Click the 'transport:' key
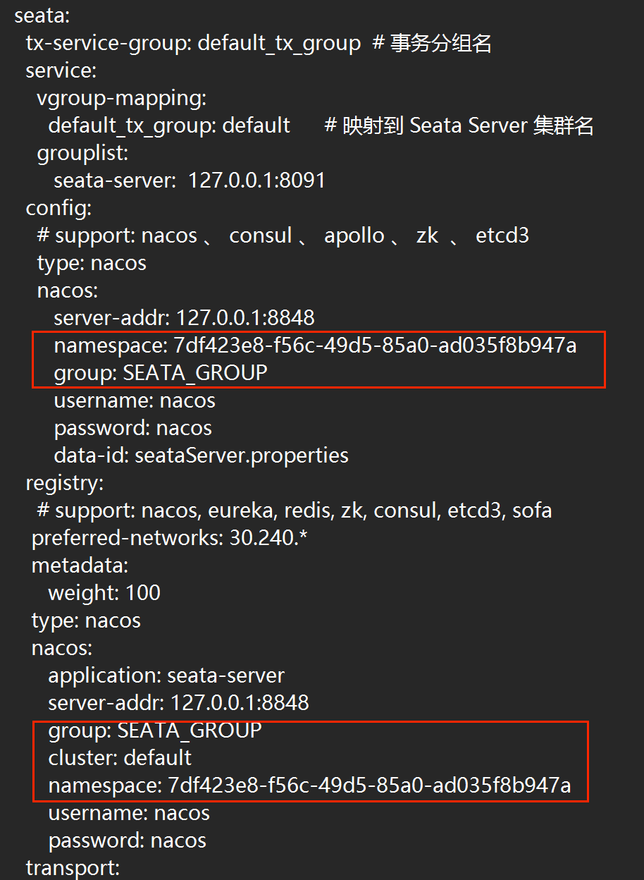 [x=73, y=868]
